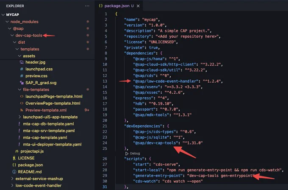Open mta-cap-db-template.yaml file

coord(48,124)
